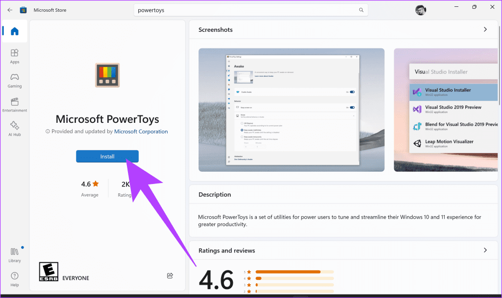This screenshot has width=502, height=298.
Task: Click the large 4.6 score
Action: click(216, 280)
